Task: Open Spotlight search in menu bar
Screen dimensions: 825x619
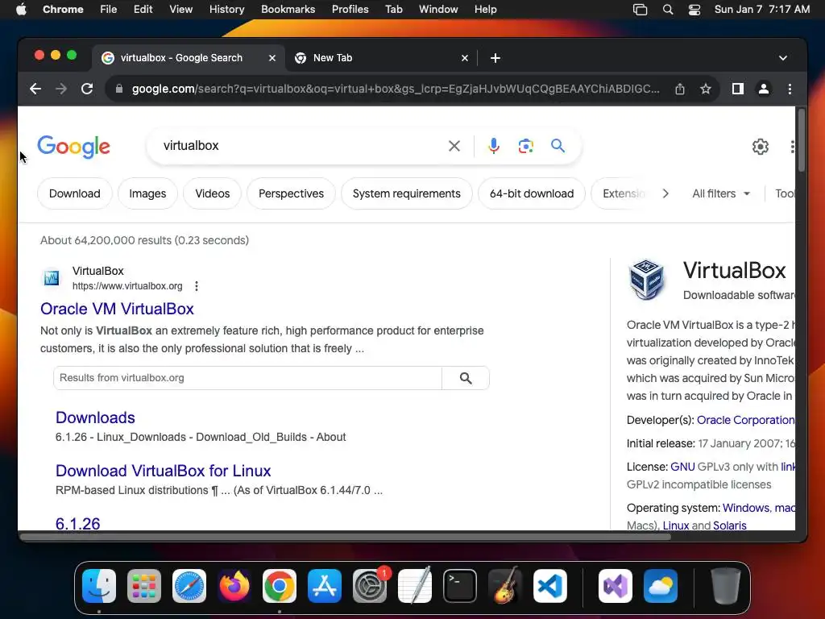Action: [x=668, y=10]
